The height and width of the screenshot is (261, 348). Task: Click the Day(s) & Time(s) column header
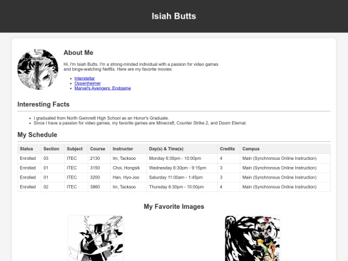[x=182, y=149]
